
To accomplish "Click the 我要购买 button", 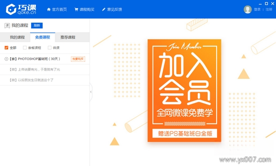I will 78,59.
